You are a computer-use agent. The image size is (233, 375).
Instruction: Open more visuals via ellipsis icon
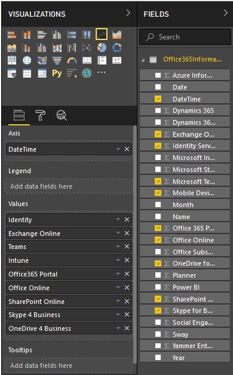(x=102, y=72)
